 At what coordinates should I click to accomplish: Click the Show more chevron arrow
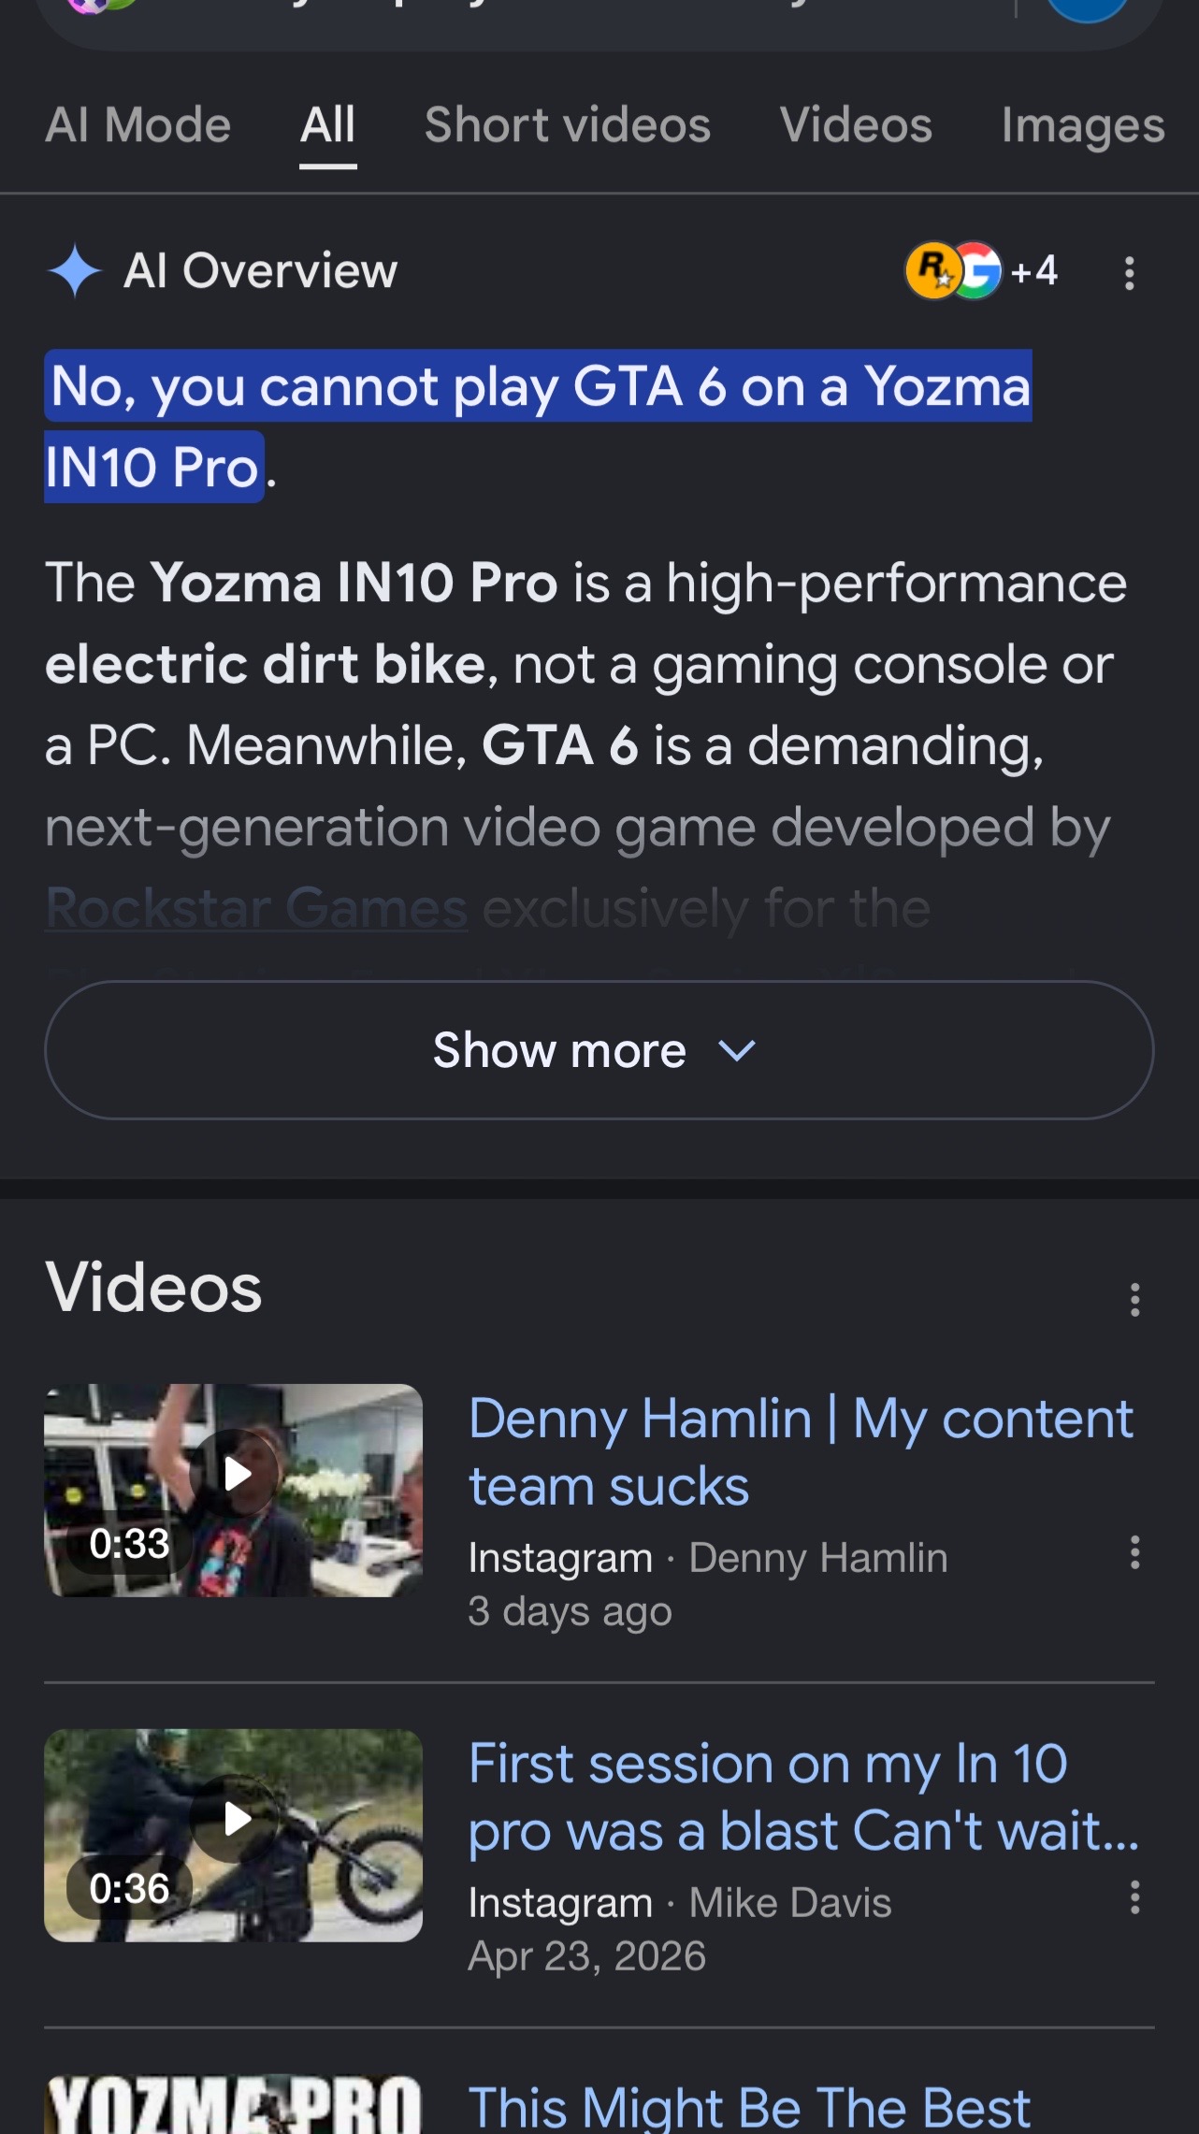[737, 1052]
